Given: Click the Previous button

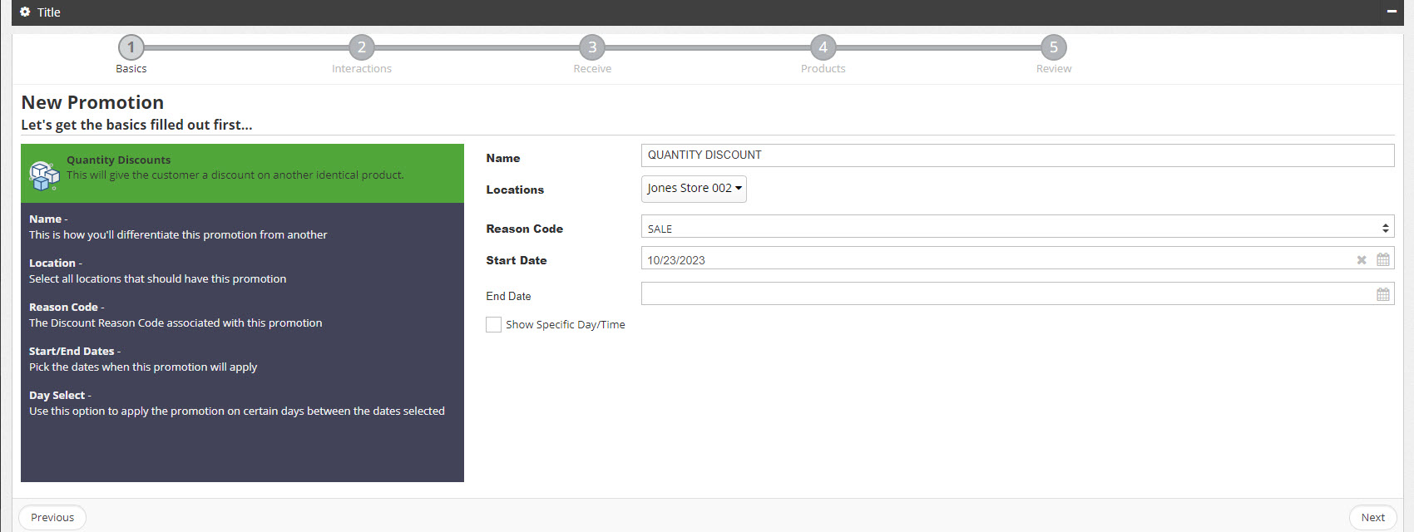Looking at the screenshot, I should [52, 517].
